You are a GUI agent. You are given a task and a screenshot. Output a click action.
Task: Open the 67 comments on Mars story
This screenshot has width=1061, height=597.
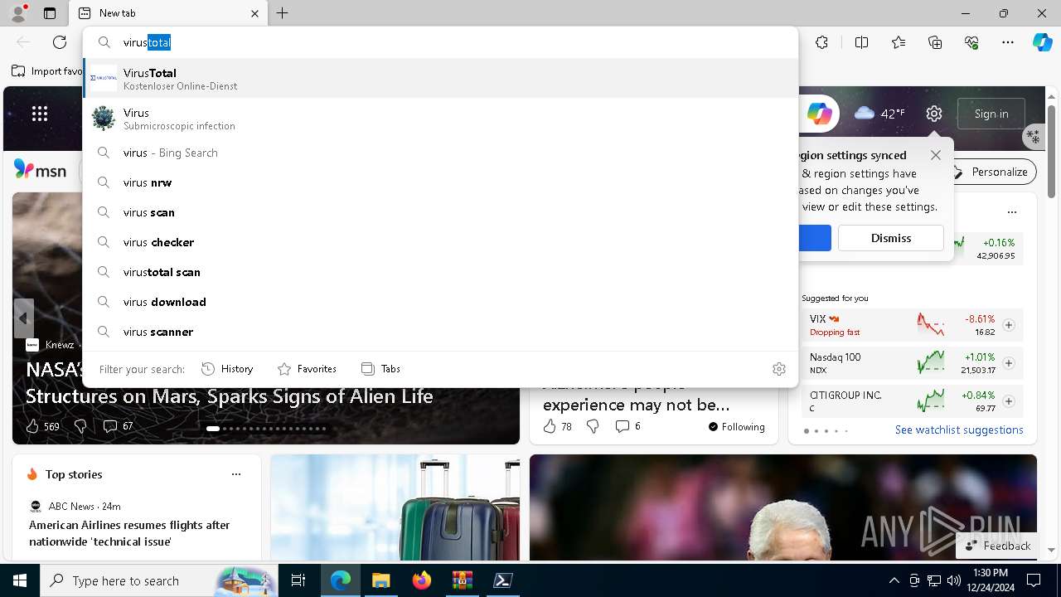pyautogui.click(x=118, y=426)
